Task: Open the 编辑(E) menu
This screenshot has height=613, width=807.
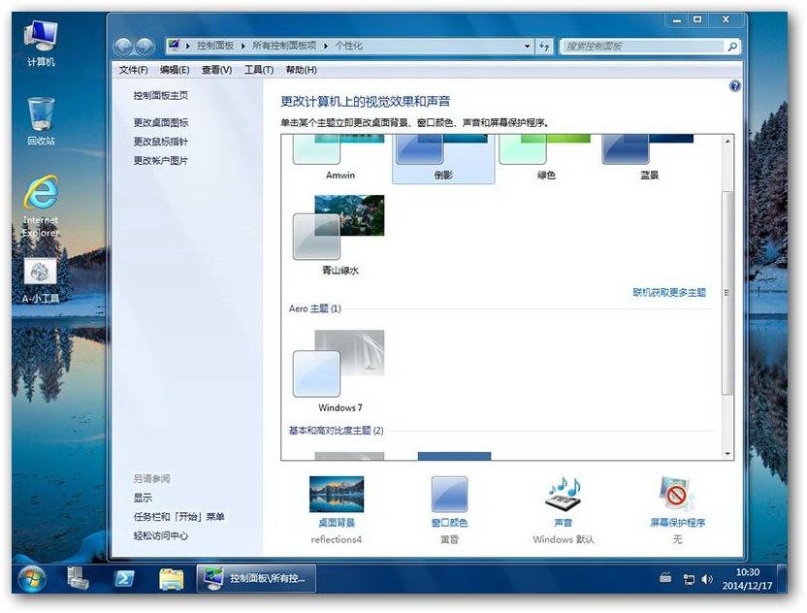Action: point(175,70)
